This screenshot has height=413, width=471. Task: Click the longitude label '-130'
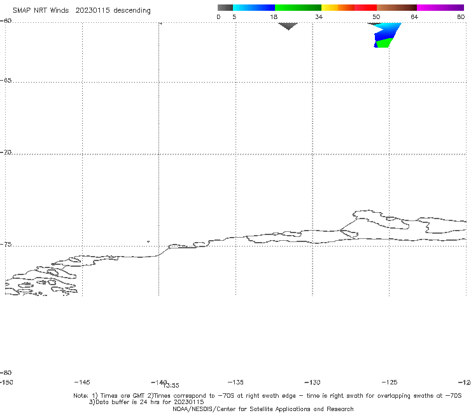313,382
